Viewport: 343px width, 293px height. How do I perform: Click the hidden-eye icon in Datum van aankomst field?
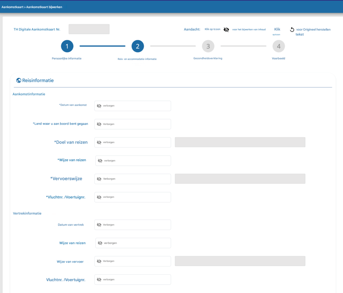click(x=99, y=106)
